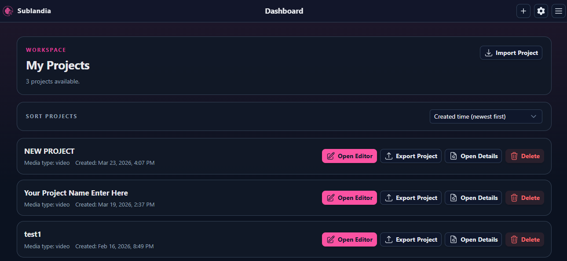Click the Sublandia logo icon
Viewport: 567px width, 261px height.
pyautogui.click(x=8, y=11)
